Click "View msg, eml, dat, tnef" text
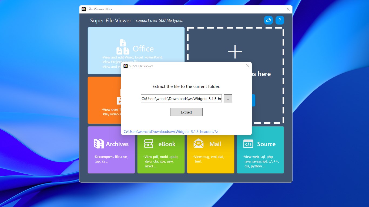 coord(209,159)
